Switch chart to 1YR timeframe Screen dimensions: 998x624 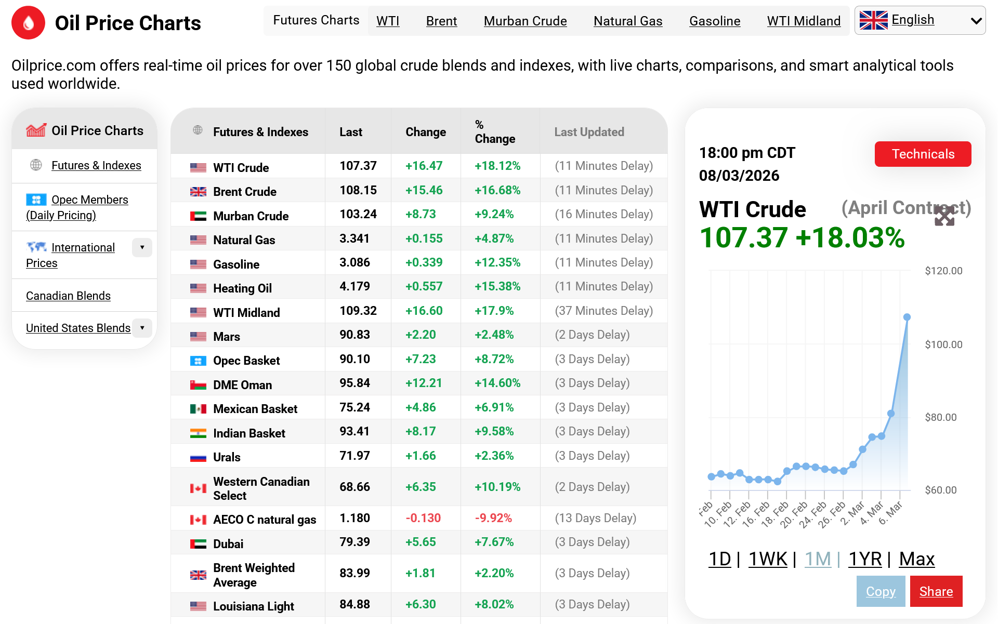(864, 559)
